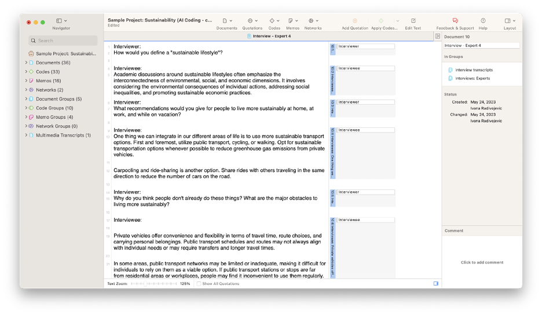Open the Documents toolbar icon

click(x=225, y=21)
